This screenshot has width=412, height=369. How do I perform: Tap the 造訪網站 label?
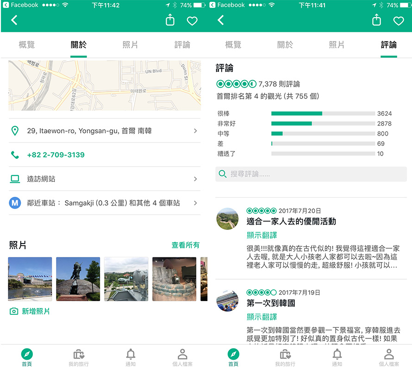(41, 179)
